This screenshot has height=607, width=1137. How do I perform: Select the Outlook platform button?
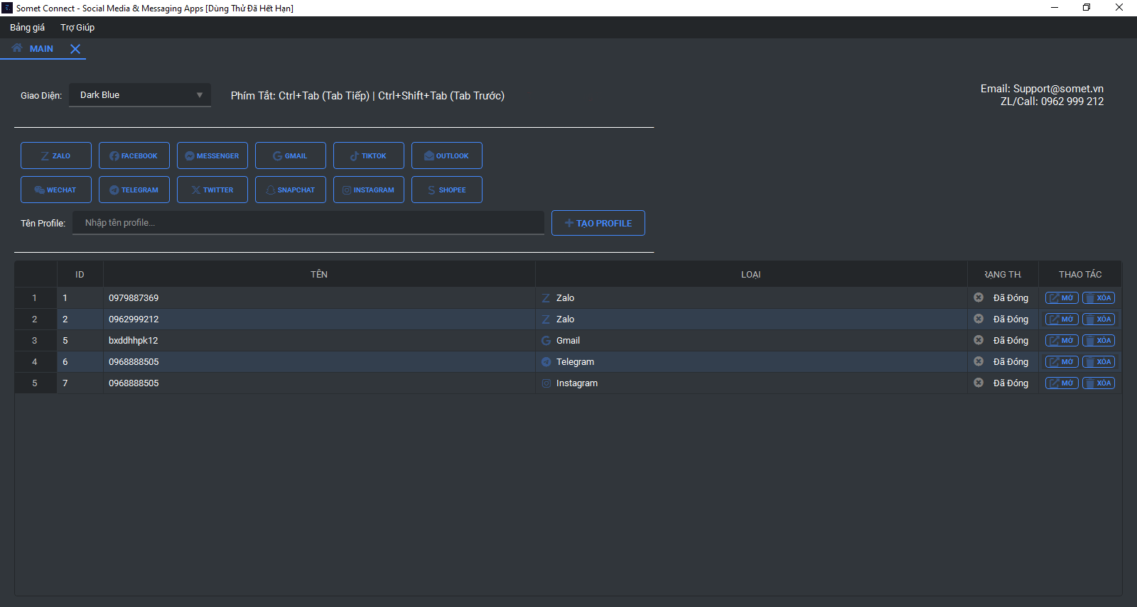tap(447, 155)
